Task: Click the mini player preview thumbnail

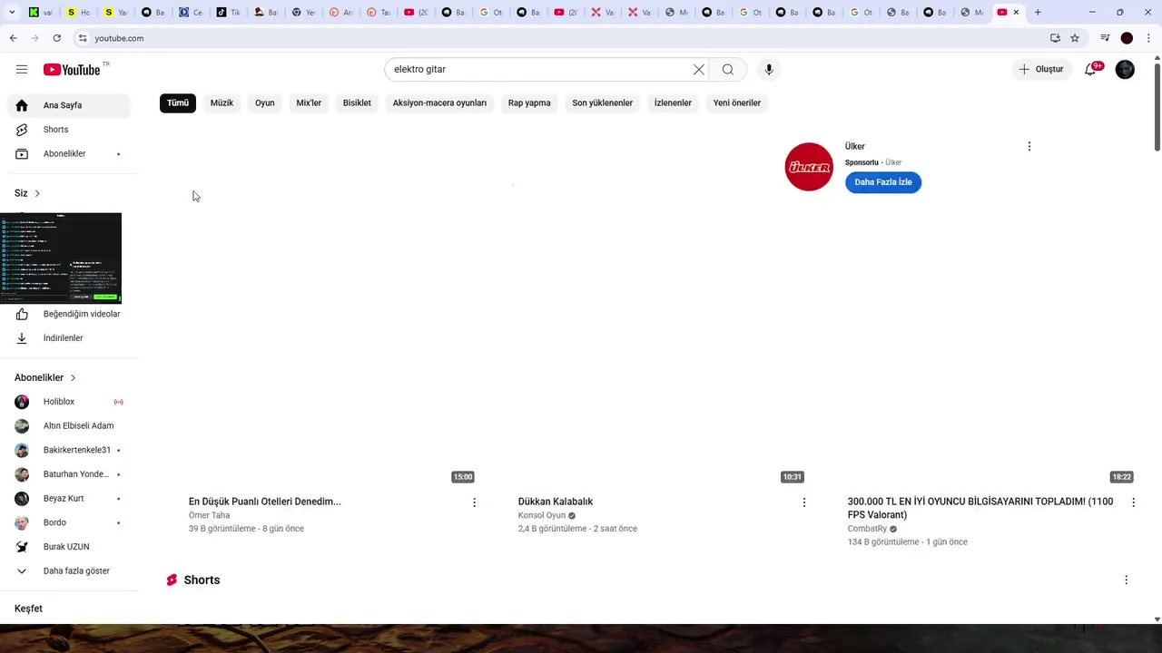Action: pyautogui.click(x=61, y=258)
